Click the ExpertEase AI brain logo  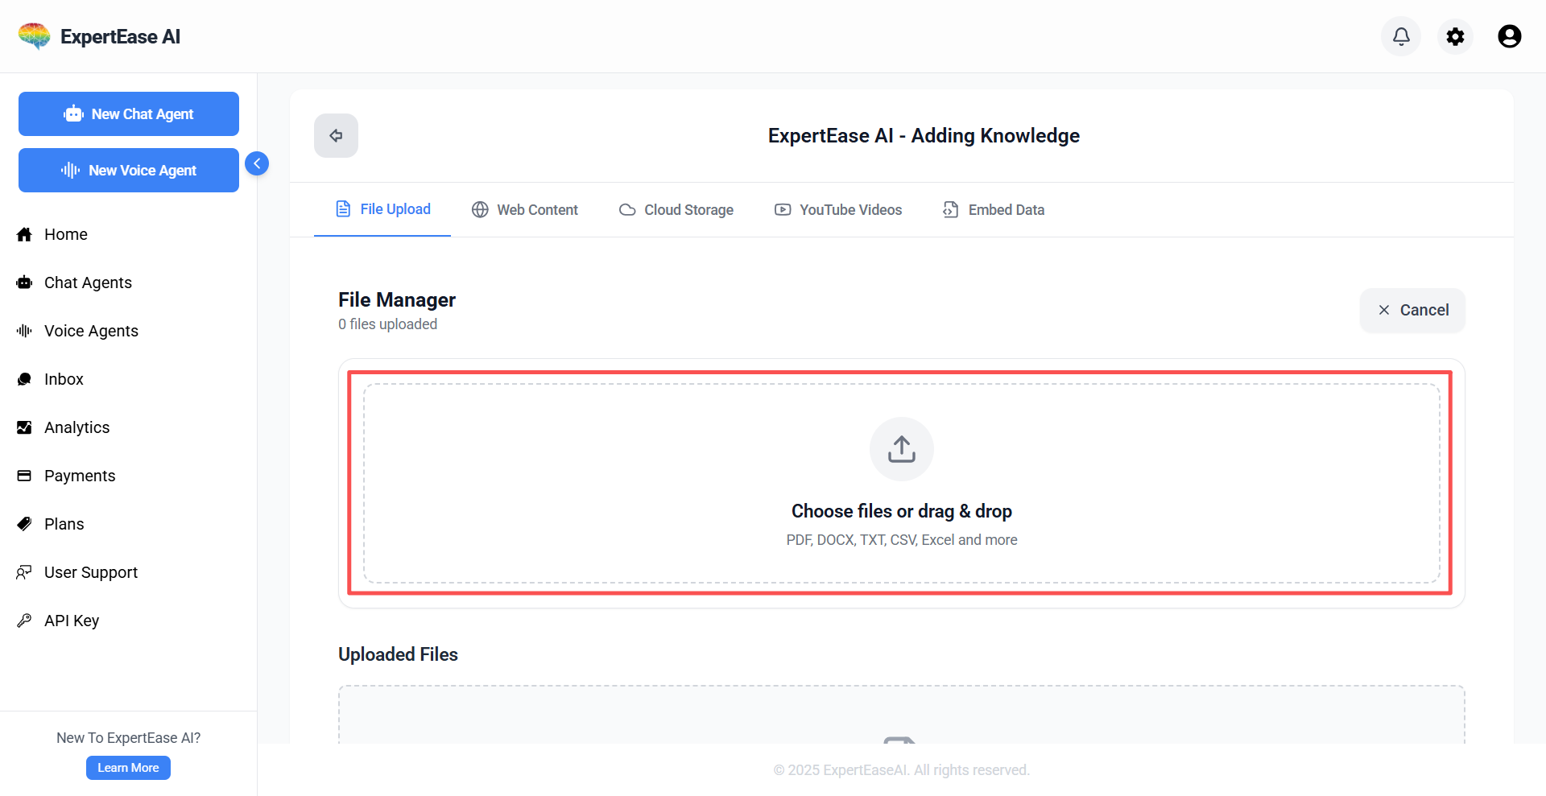(35, 36)
